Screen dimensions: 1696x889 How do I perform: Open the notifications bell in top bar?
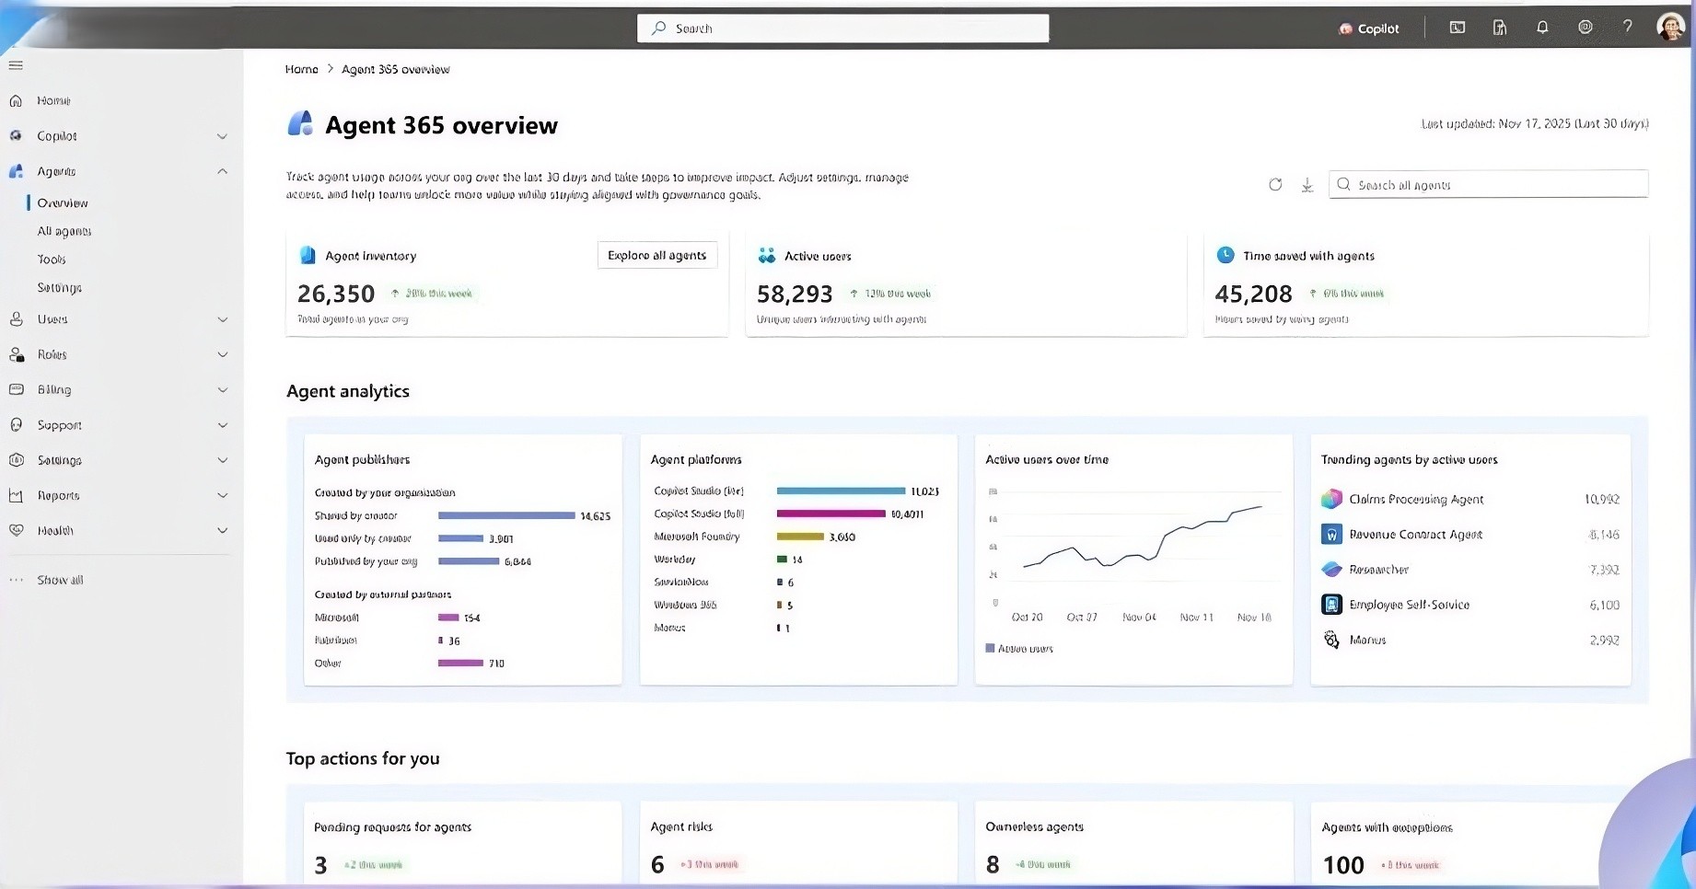click(1542, 28)
